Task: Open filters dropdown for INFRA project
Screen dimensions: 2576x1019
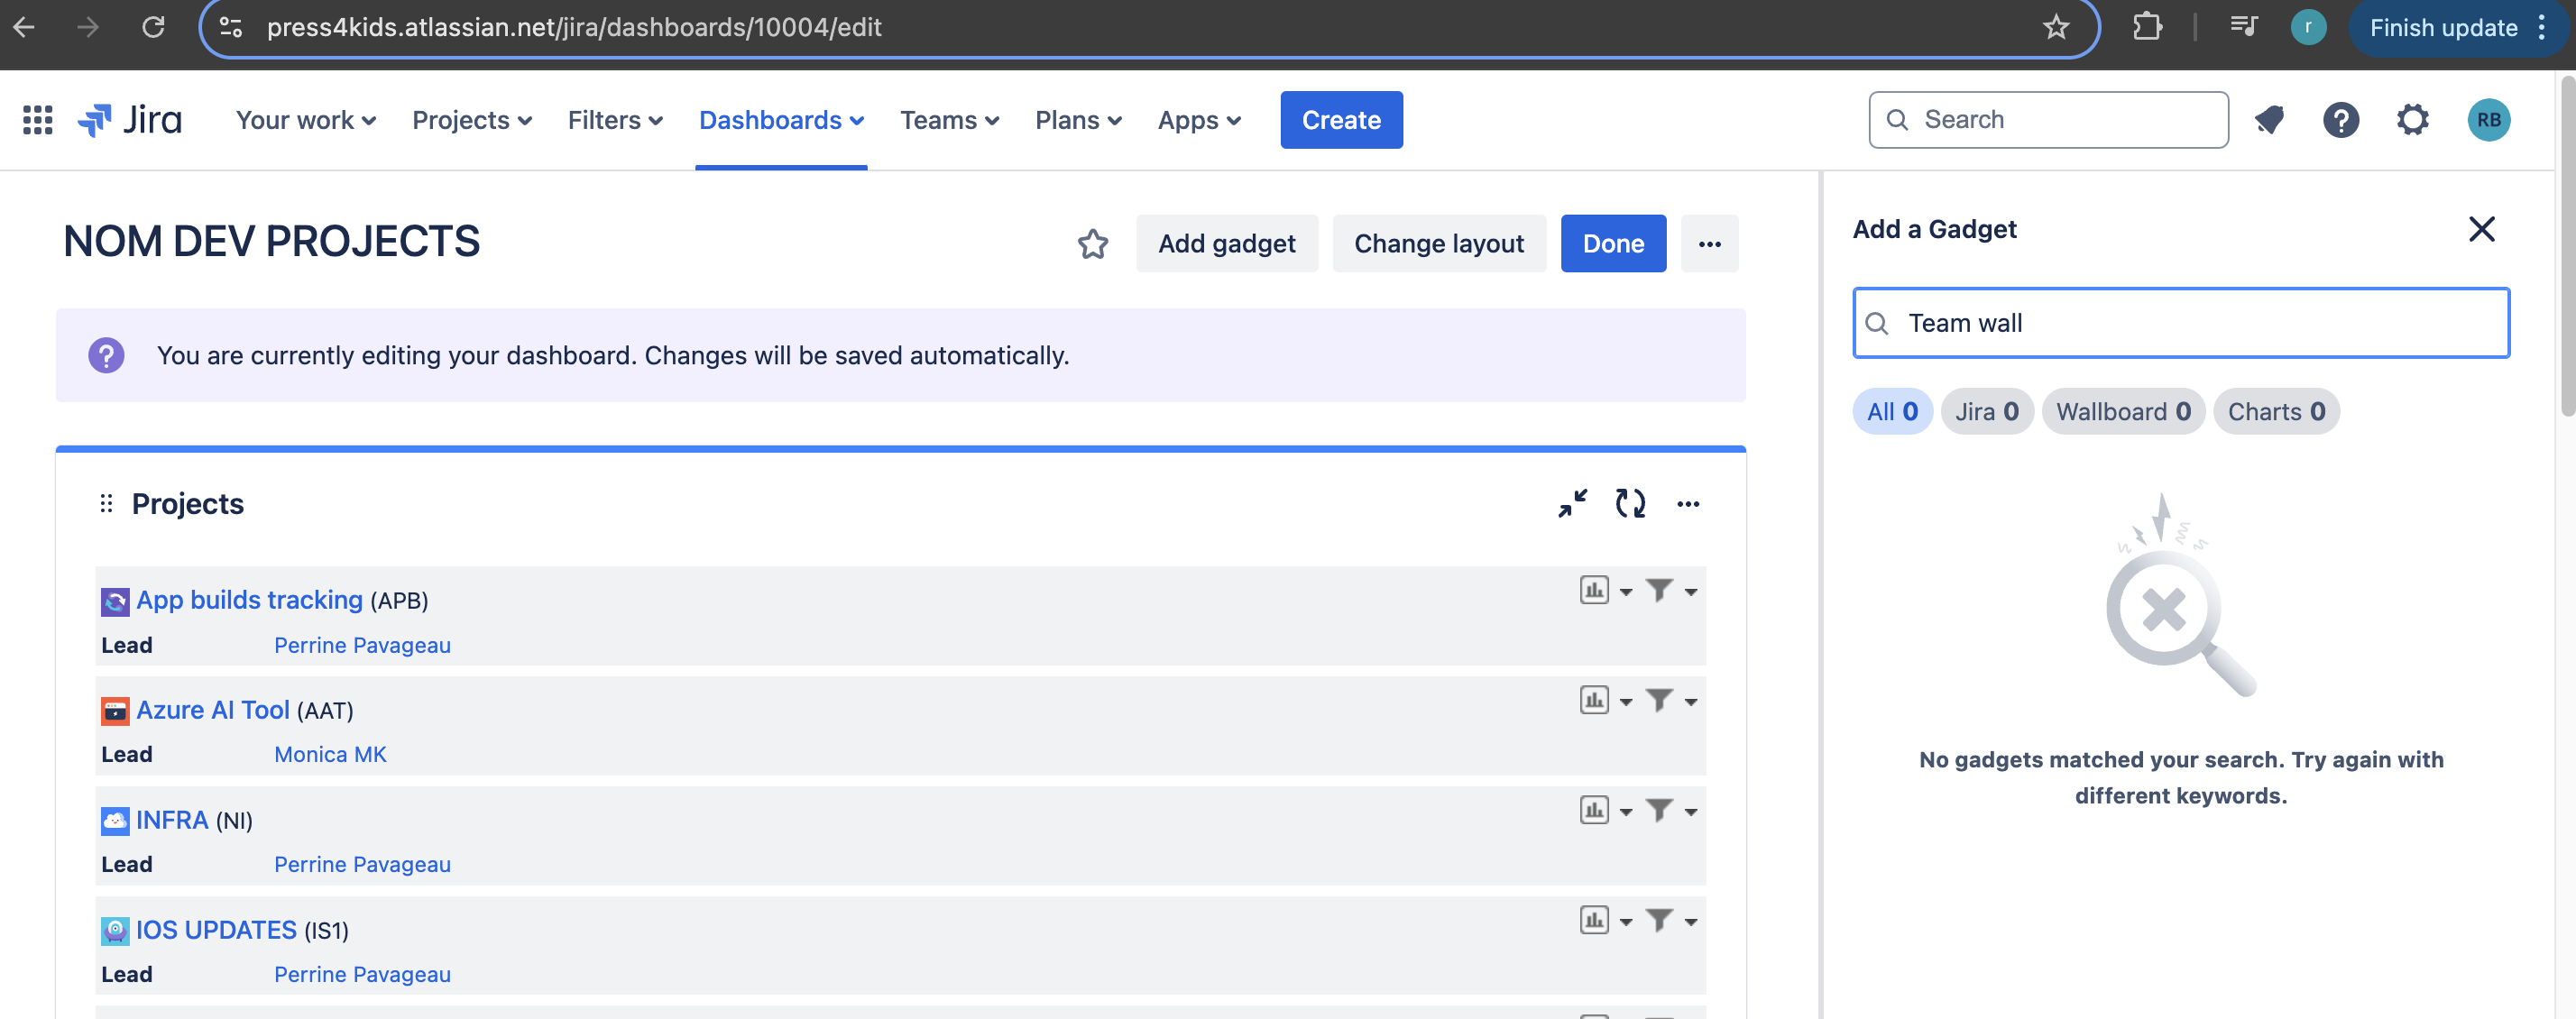Action: click(1671, 811)
